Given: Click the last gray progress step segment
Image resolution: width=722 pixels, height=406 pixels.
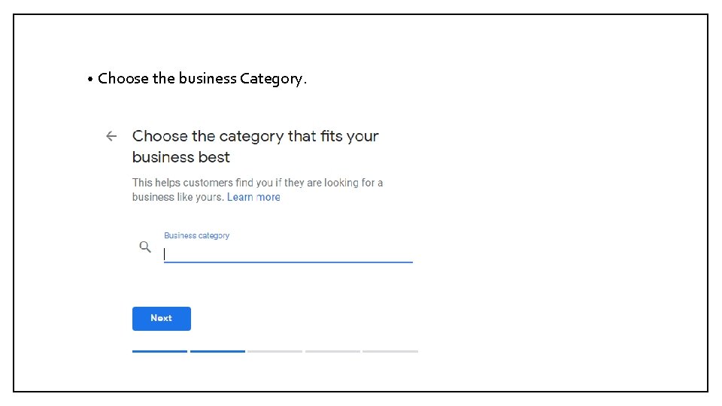Looking at the screenshot, I should point(390,351).
